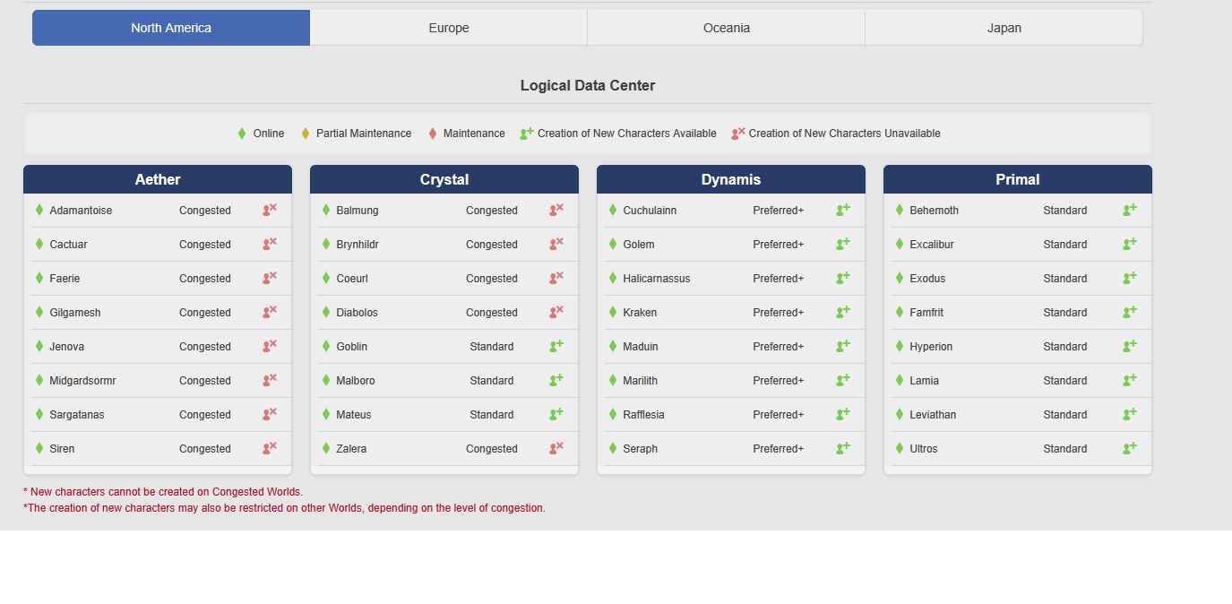Click the Brynhildr world name

[x=359, y=245]
